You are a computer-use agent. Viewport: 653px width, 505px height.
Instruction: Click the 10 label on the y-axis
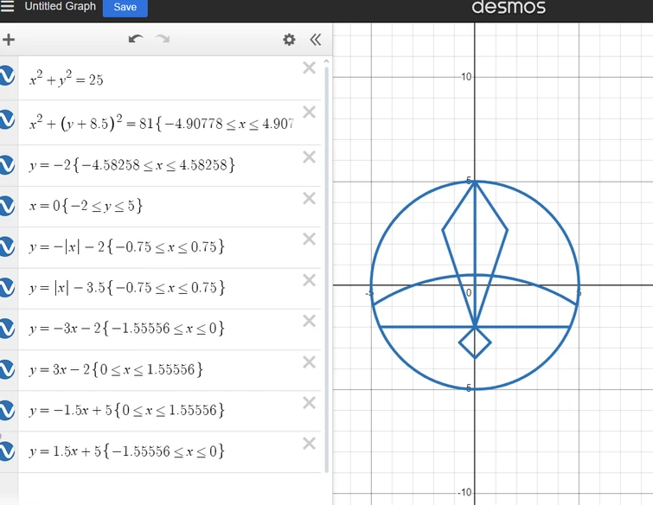click(x=466, y=77)
